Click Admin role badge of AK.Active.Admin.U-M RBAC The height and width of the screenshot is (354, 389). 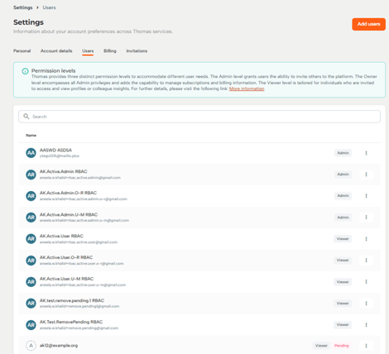tap(343, 218)
